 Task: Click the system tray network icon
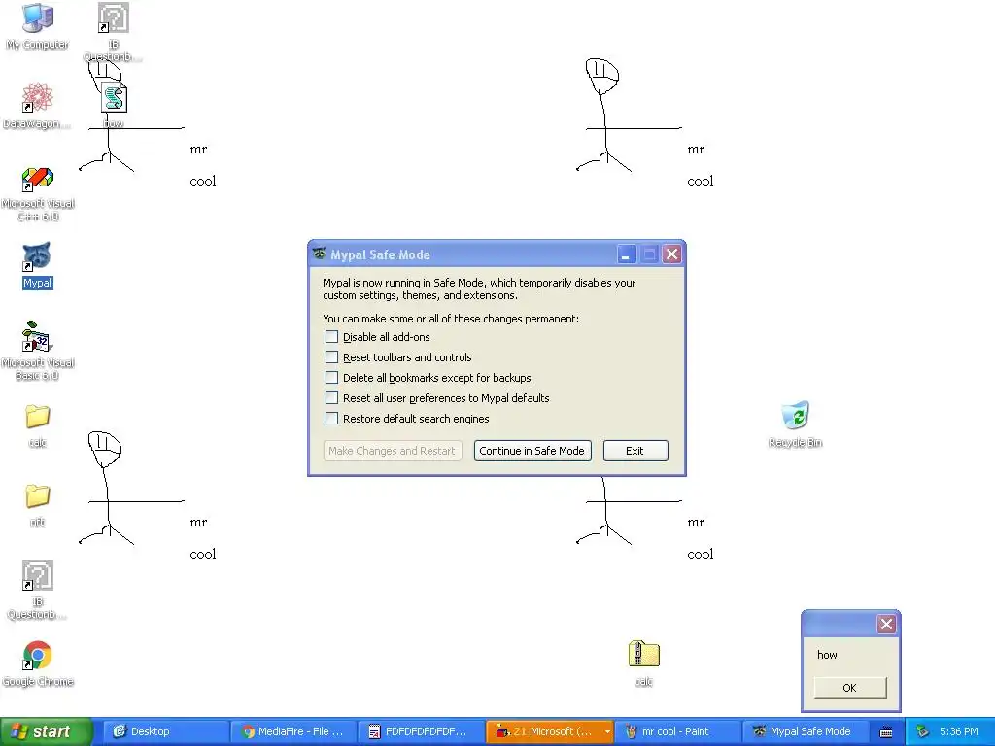click(x=922, y=731)
